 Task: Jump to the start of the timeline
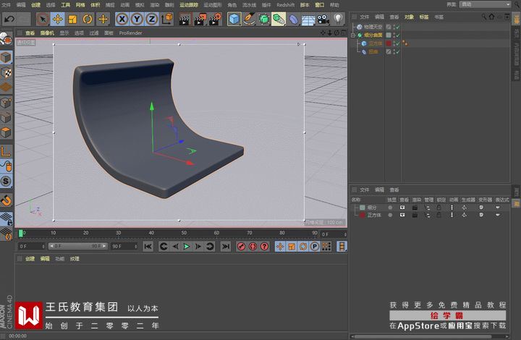point(148,247)
